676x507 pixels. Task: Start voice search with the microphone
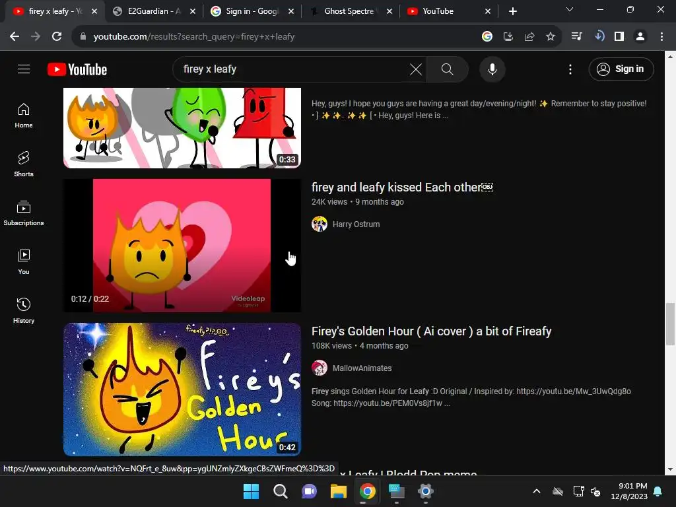(492, 69)
